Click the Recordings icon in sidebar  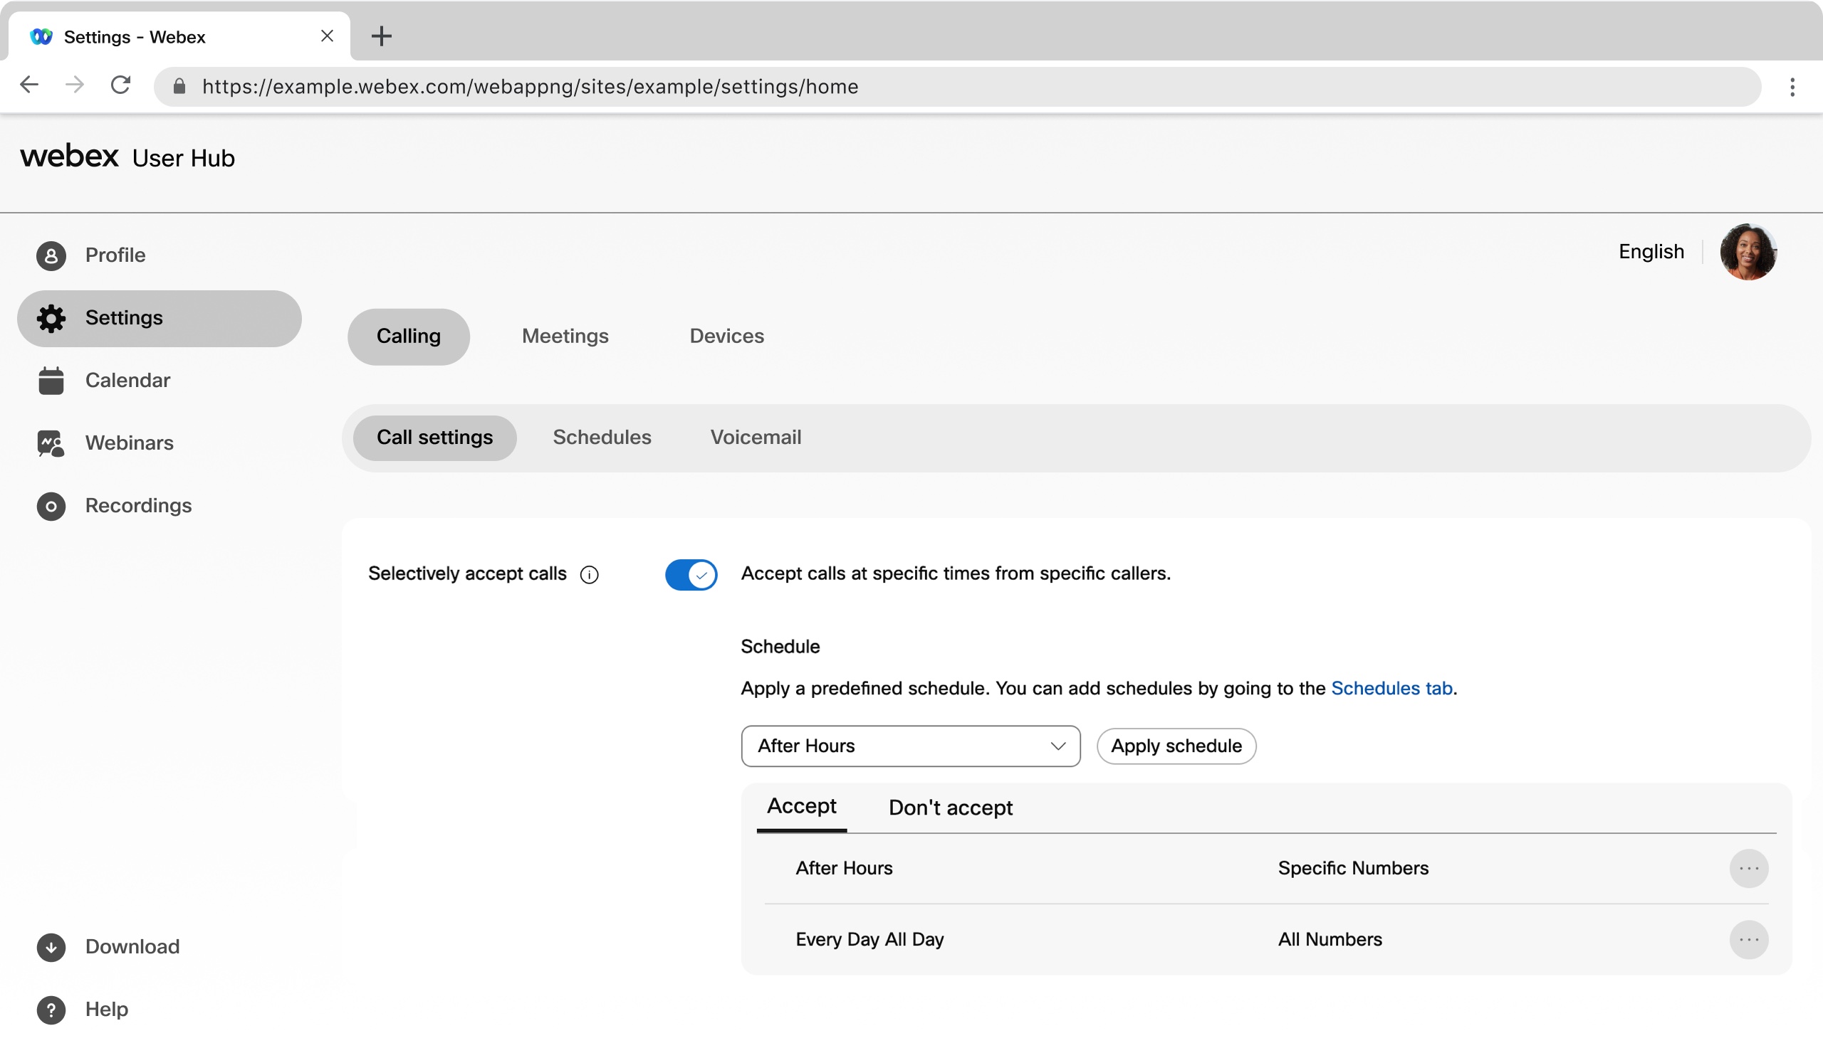(x=50, y=505)
